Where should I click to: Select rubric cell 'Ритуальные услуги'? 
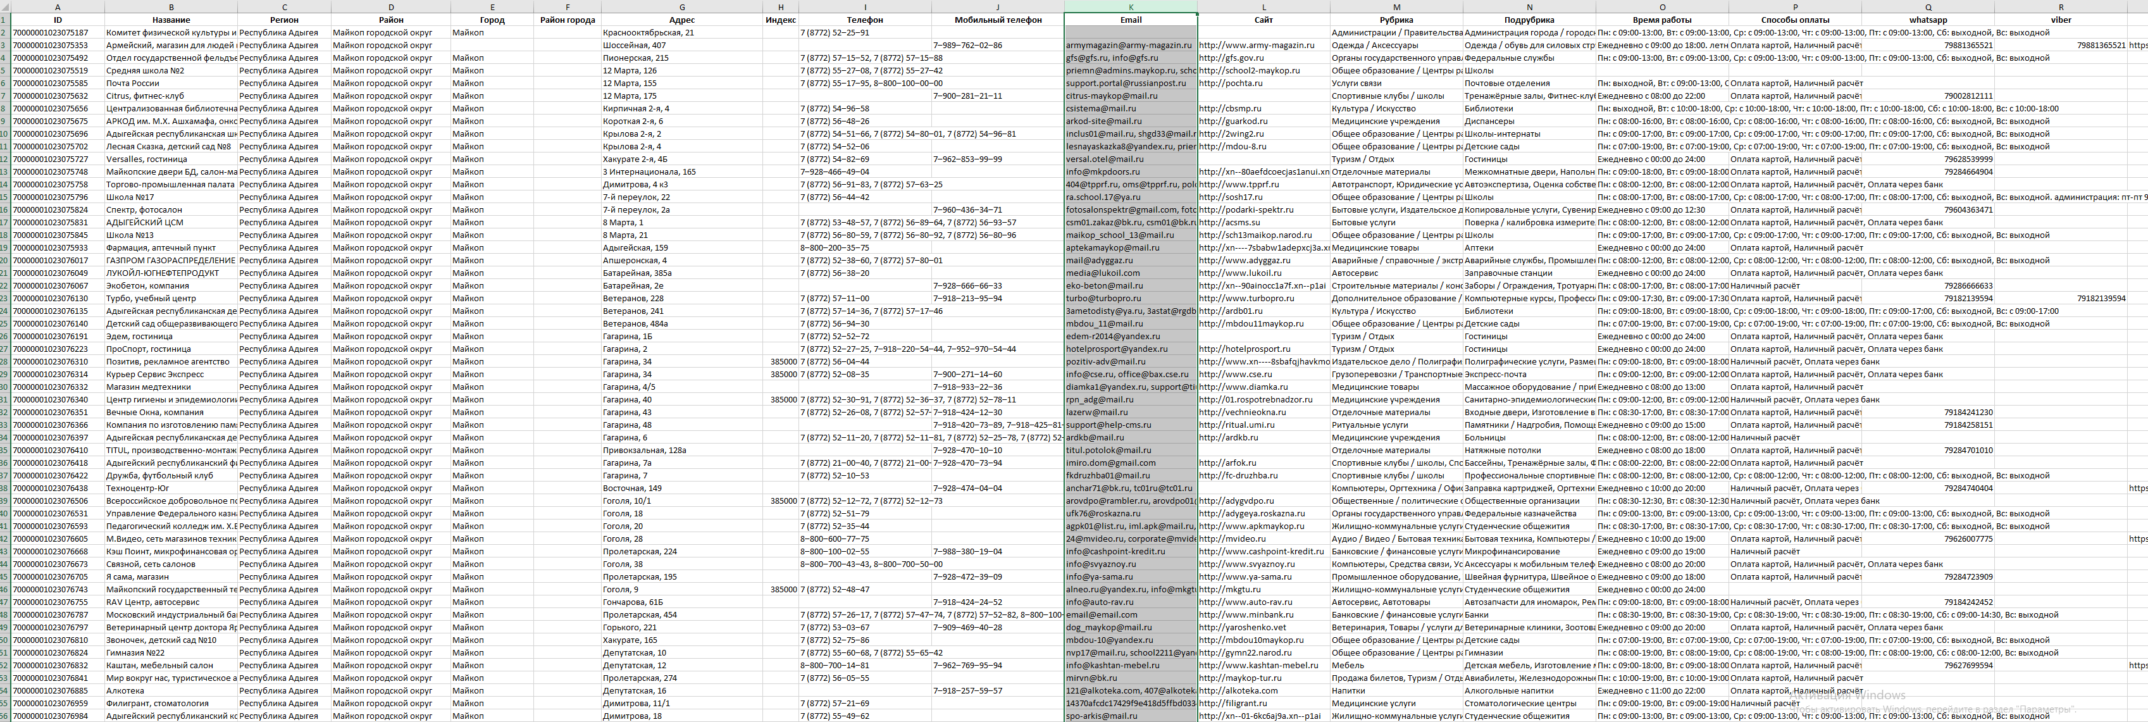coord(1397,425)
